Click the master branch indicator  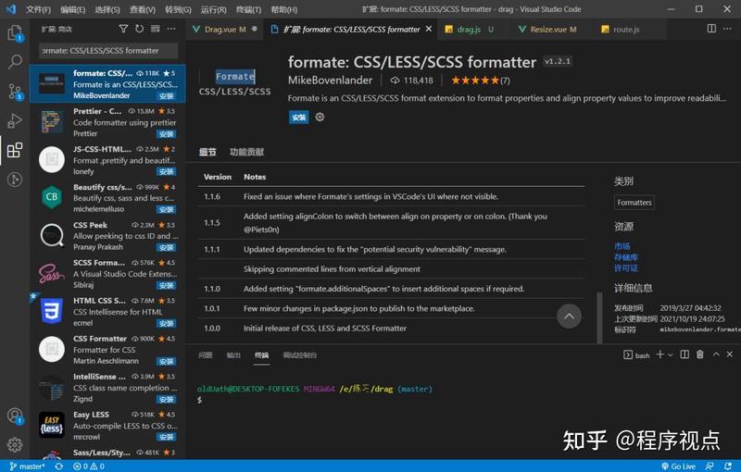28,466
